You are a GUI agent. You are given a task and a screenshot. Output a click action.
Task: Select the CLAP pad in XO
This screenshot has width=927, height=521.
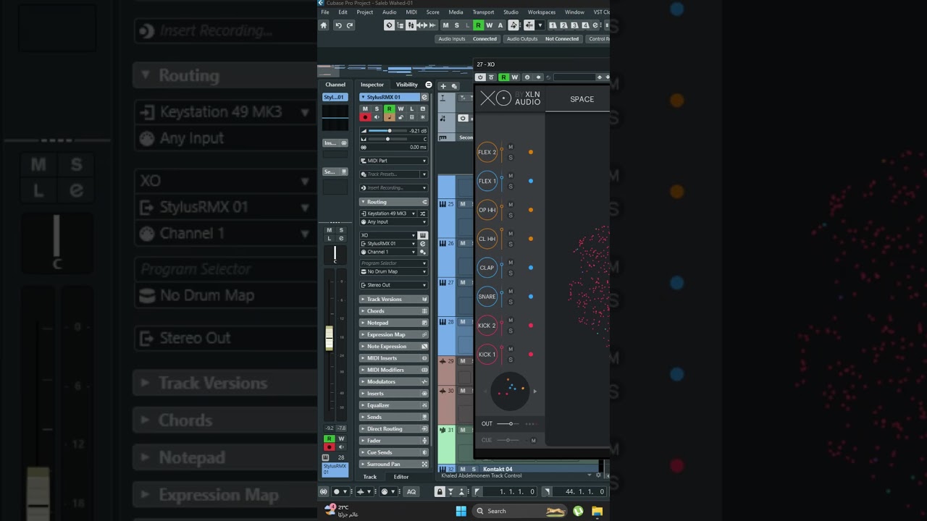487,268
